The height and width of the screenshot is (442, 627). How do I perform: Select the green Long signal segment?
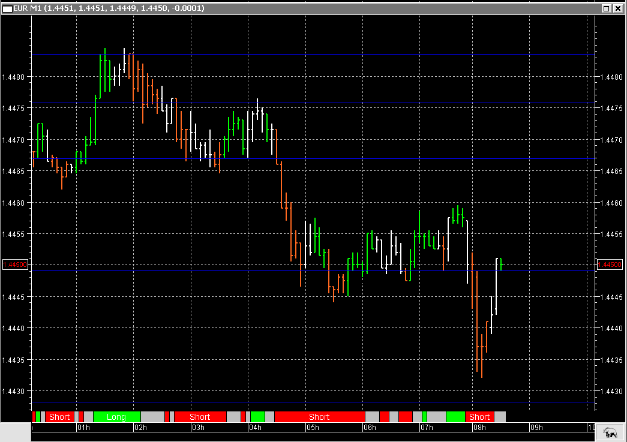click(116, 417)
